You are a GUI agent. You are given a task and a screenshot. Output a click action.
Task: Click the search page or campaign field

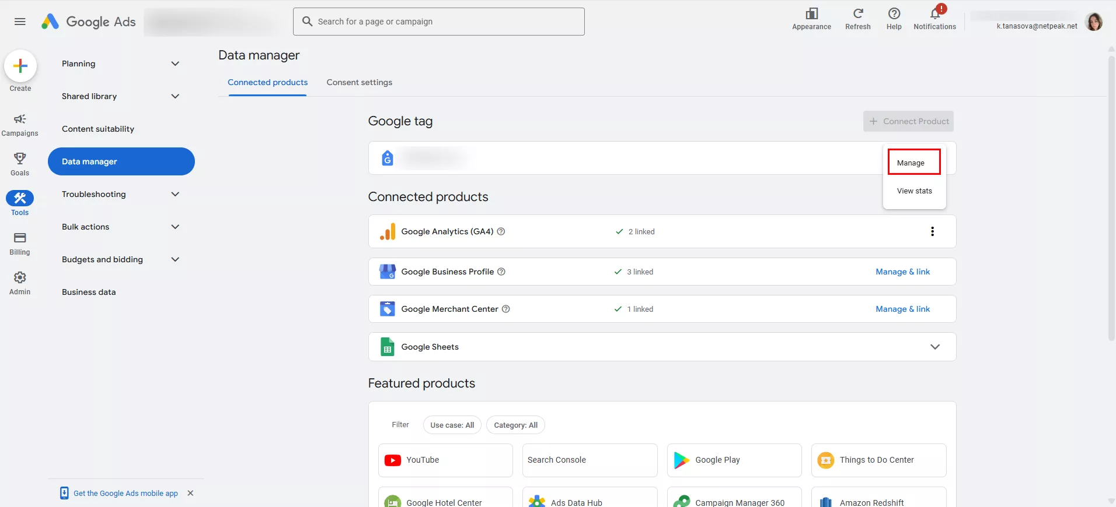pyautogui.click(x=439, y=22)
